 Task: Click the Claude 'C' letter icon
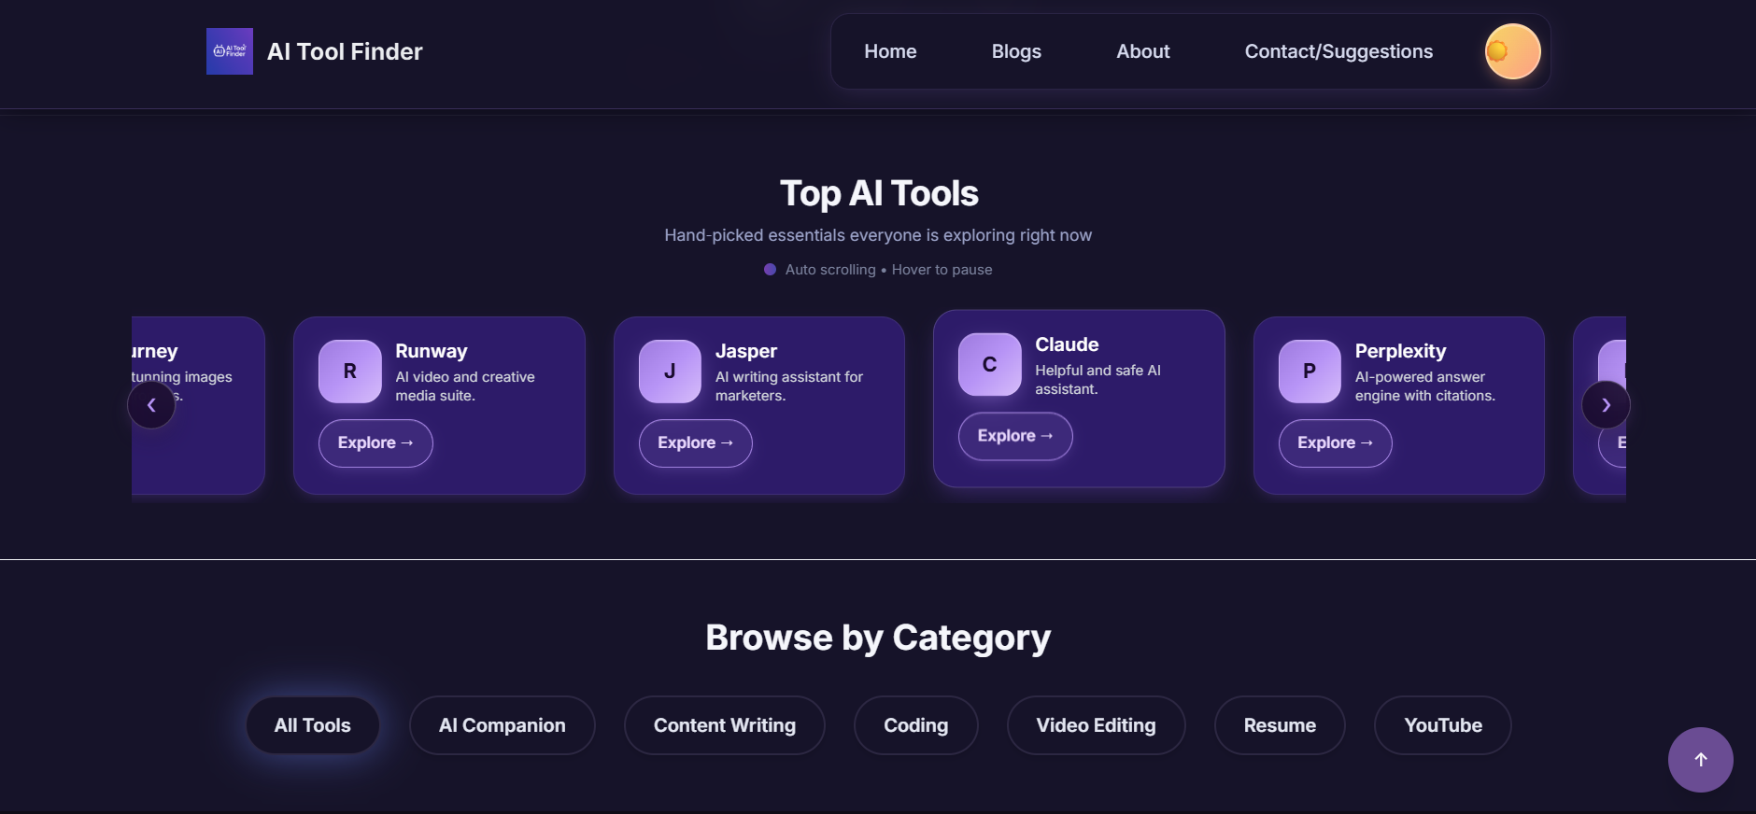(990, 365)
